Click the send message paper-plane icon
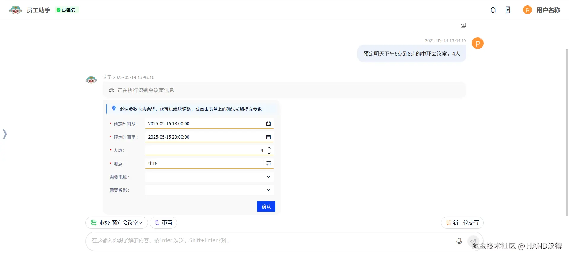The width and height of the screenshot is (569, 257). pos(473,241)
